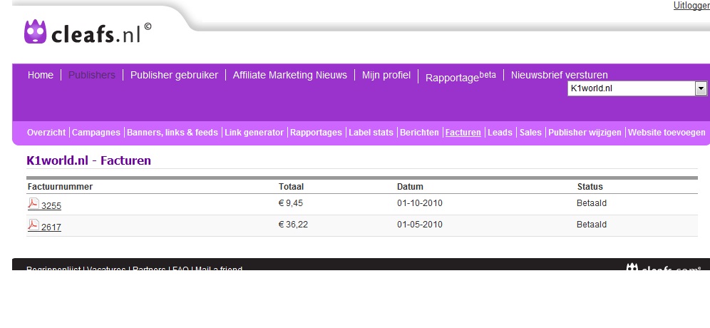Open Nieuwsbrief versturen
The image size is (710, 328).
tap(559, 75)
